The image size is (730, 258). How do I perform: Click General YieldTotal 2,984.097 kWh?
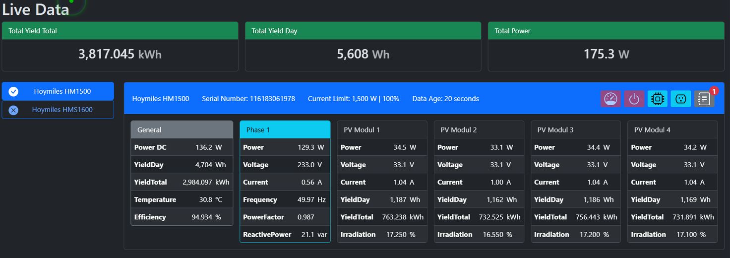pyautogui.click(x=206, y=182)
